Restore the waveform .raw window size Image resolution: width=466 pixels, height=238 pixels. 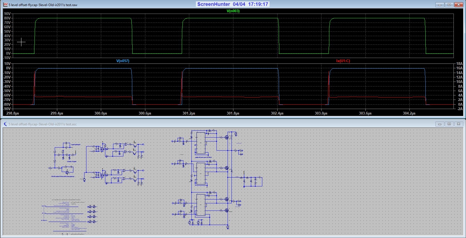pos(449,5)
